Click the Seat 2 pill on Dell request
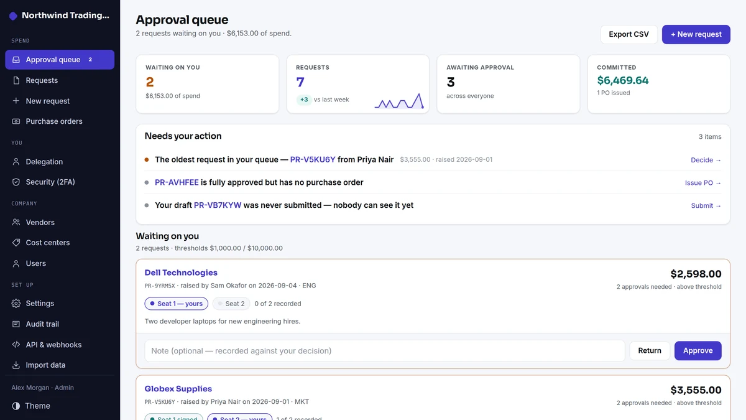The width and height of the screenshot is (746, 420). 231,304
